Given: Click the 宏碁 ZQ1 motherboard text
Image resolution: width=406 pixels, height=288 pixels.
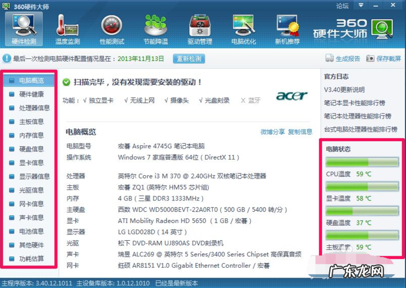Looking at the screenshot, I should pos(163,187).
